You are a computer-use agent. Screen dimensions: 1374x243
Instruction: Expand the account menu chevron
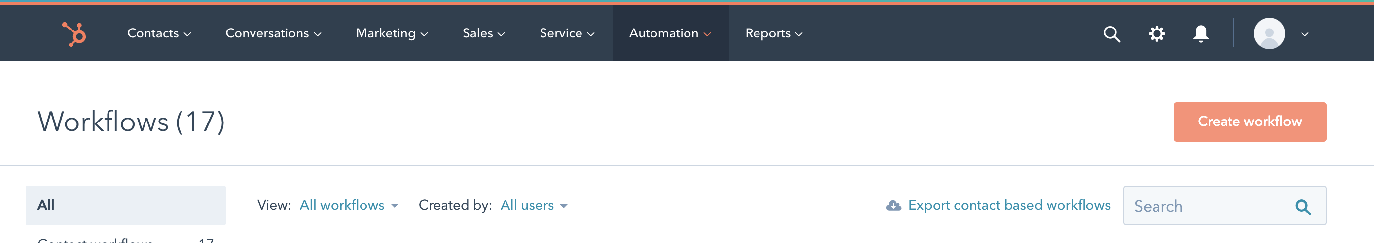coord(1304,34)
